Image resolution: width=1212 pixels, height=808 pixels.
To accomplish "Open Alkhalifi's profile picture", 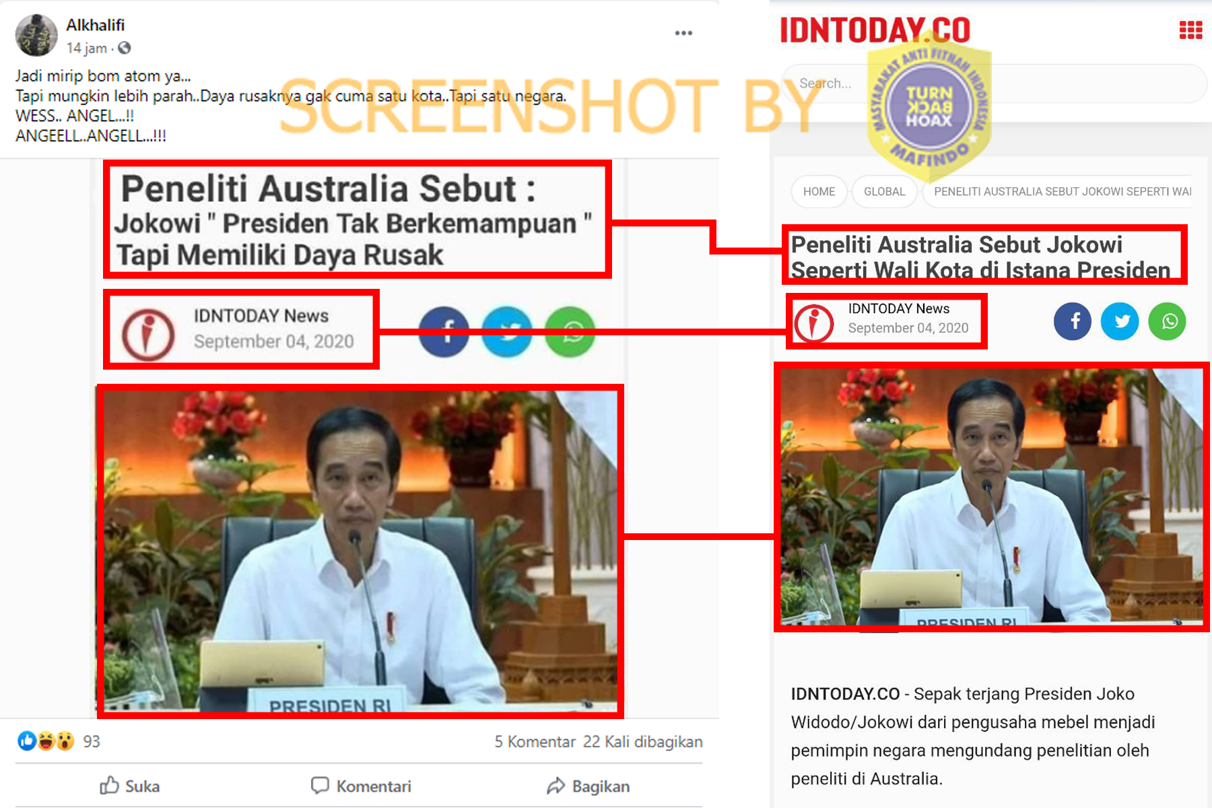I will 36,35.
